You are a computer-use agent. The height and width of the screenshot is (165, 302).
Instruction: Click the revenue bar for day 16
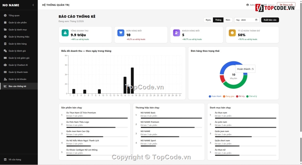[x=125, y=85]
